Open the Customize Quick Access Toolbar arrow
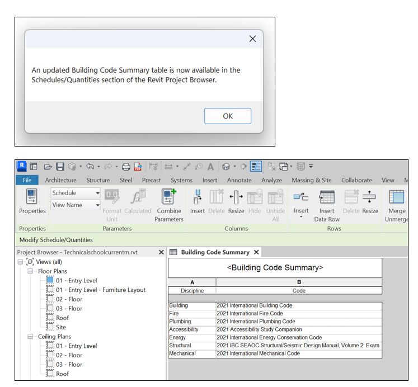418x387 pixels. (x=311, y=166)
